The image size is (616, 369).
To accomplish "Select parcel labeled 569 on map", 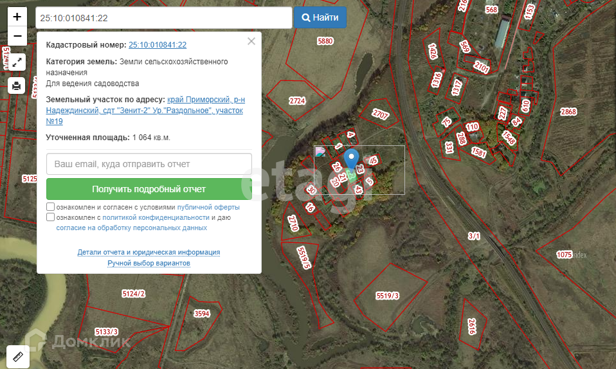I will [x=465, y=47].
